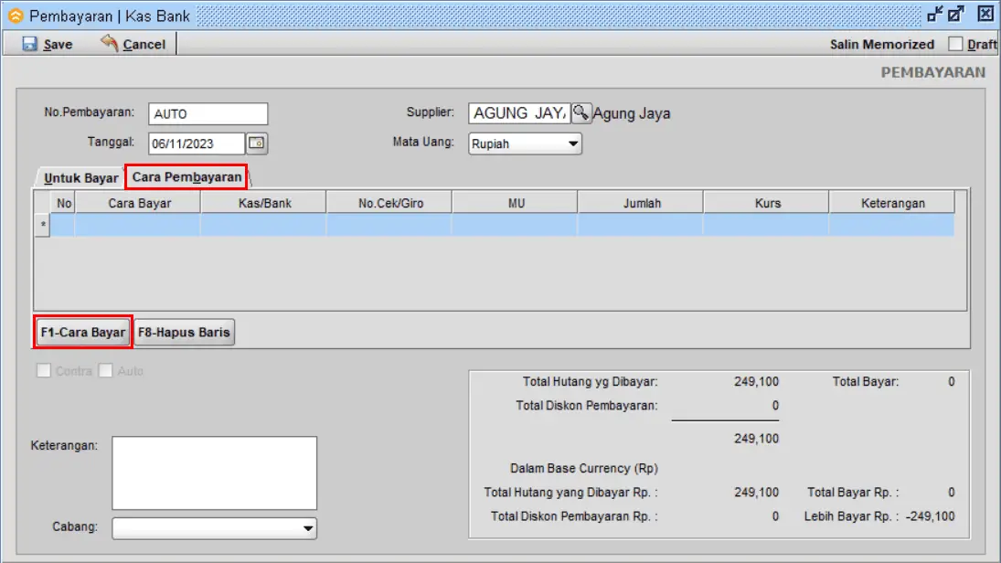Expand the Cabang dropdown
Viewport: 1001px width, 563px height.
[215, 528]
